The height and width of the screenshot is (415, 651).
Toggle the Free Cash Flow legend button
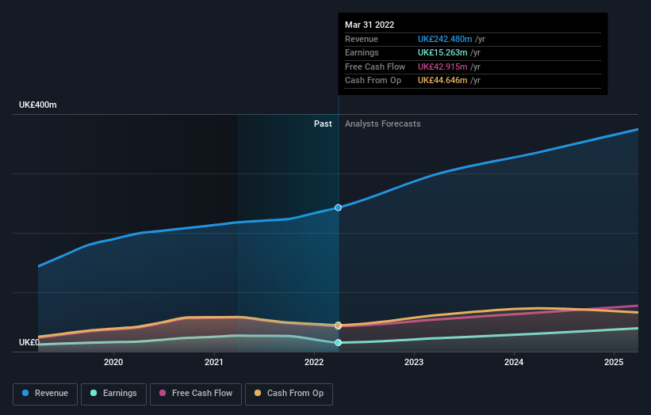tap(196, 394)
